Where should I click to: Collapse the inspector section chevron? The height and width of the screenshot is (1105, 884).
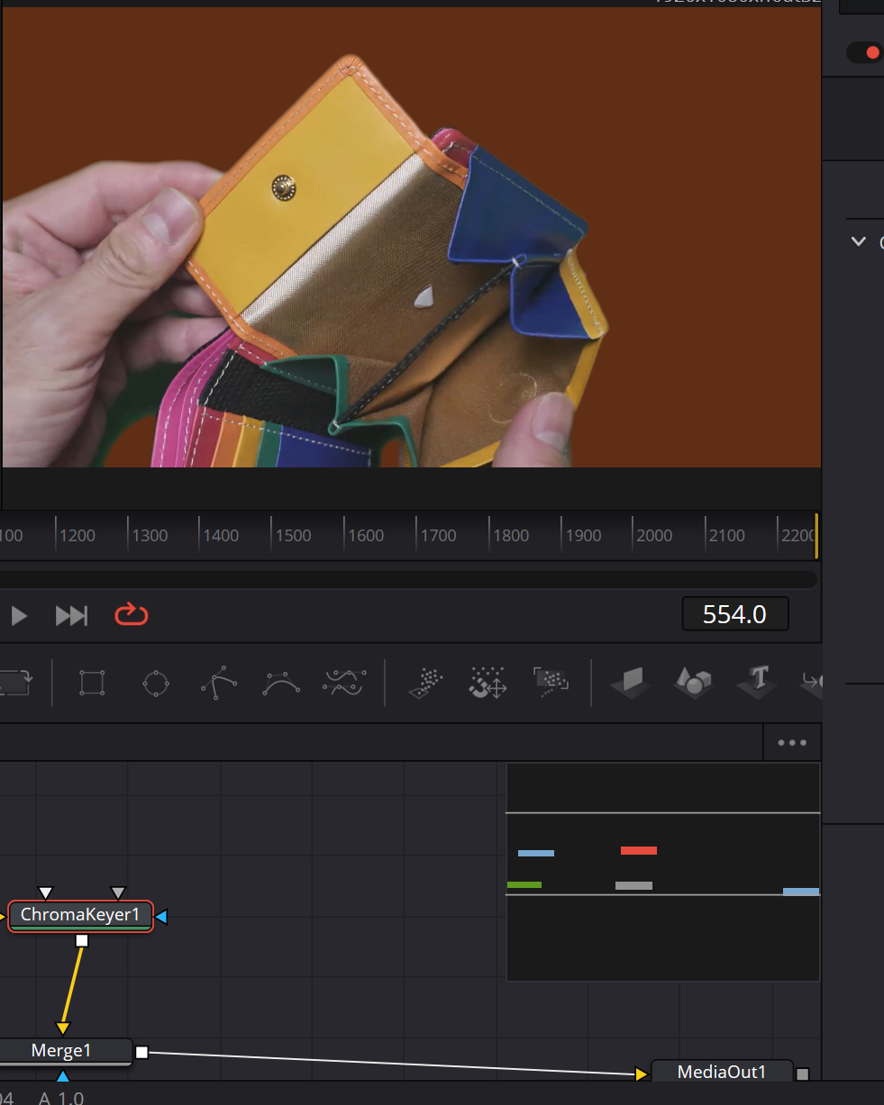point(857,241)
